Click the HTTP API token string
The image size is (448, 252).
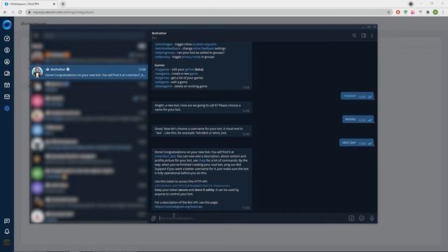(x=192, y=185)
